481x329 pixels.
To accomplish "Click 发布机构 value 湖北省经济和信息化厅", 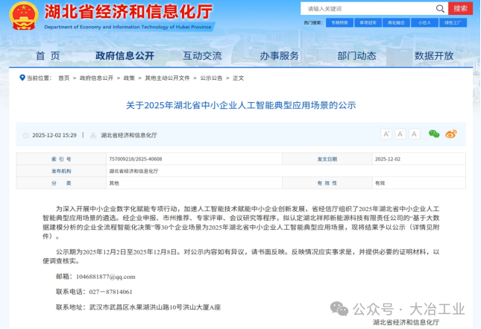I will [133, 172].
